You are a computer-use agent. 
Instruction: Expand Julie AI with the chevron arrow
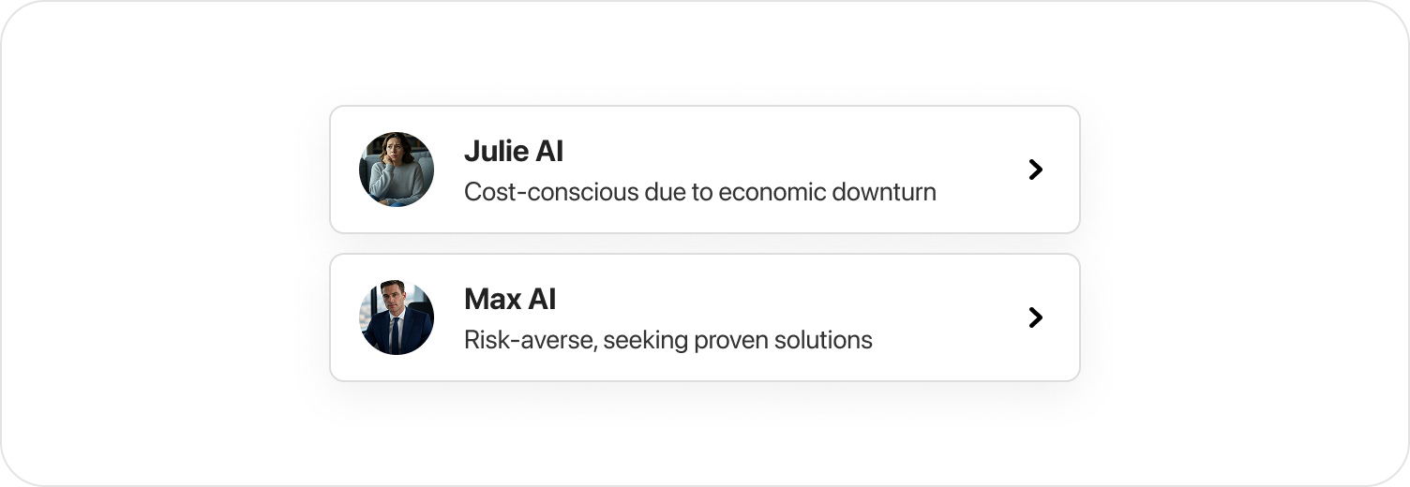click(x=1035, y=170)
